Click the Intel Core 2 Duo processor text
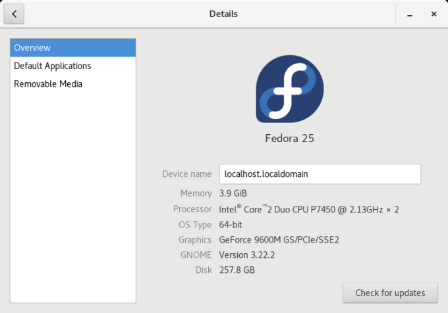The image size is (448, 313). (x=308, y=209)
